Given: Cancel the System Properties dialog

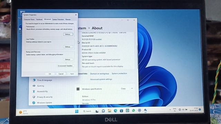Looking at the screenshot, I should click(61, 74).
